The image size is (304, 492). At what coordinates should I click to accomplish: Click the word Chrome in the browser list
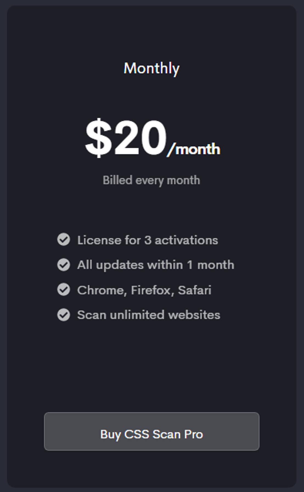(101, 290)
